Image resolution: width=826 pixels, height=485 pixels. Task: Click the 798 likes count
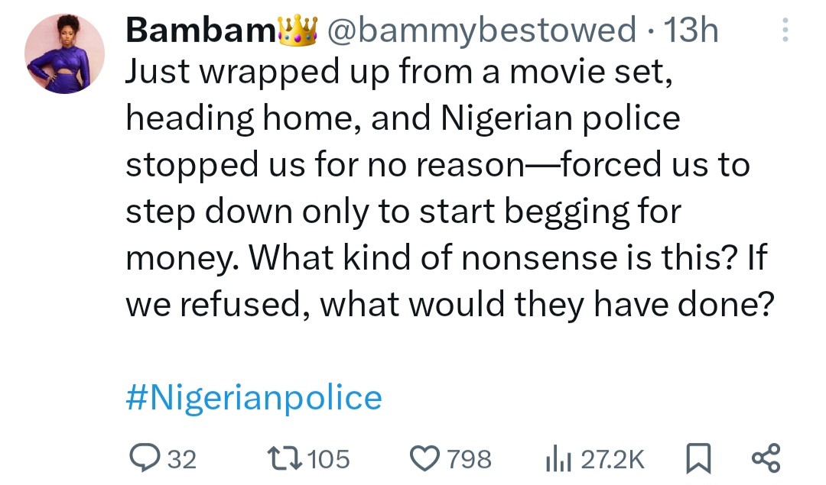470,459
